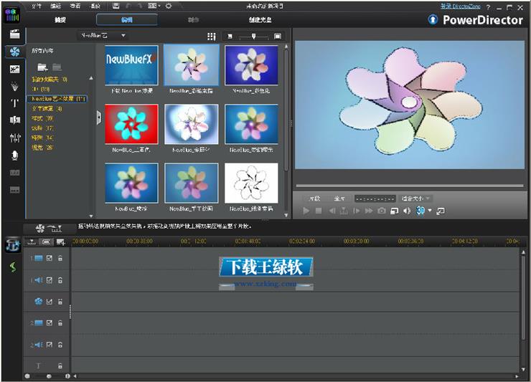Adjust the thumbnail size slider handle

253,37
